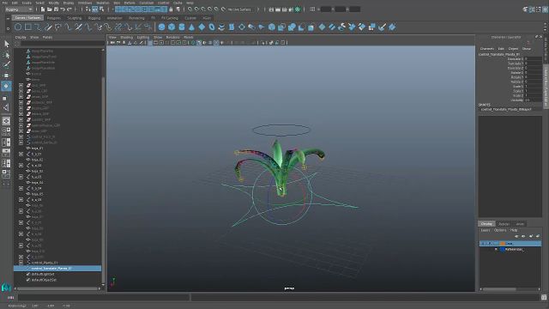The image size is (549, 309).
Task: Open the Rigging menu set dropdown
Action: 19,9
